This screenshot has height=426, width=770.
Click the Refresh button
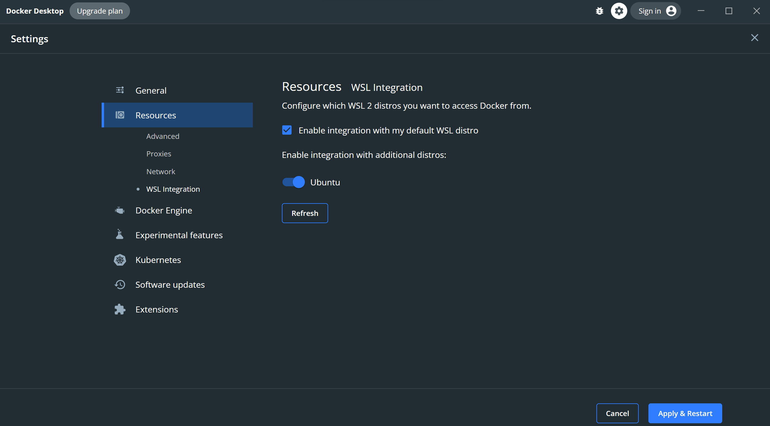click(x=305, y=213)
